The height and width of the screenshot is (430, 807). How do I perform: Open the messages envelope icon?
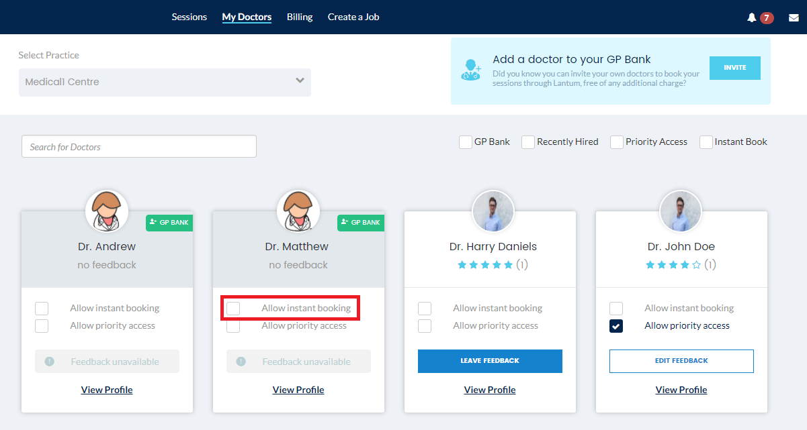pos(794,17)
